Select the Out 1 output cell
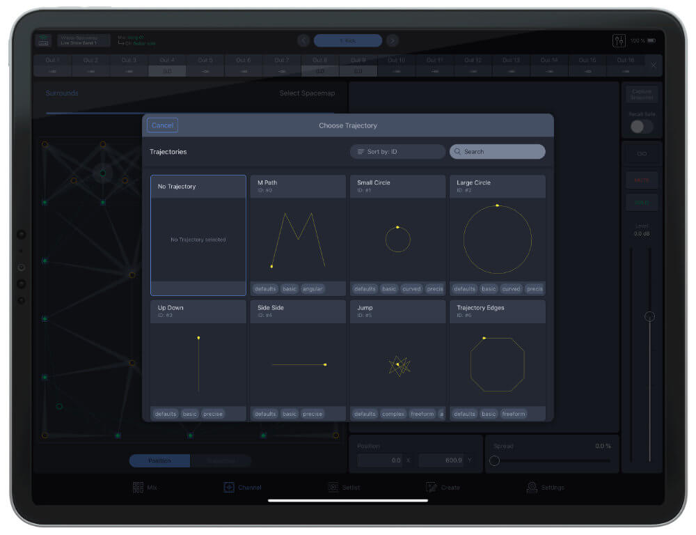This screenshot has height=535, width=696. pyautogui.click(x=52, y=65)
